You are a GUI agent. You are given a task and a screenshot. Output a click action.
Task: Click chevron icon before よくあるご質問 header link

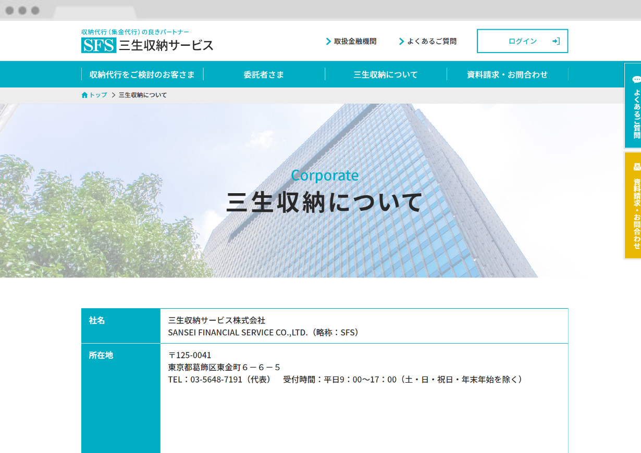[402, 41]
